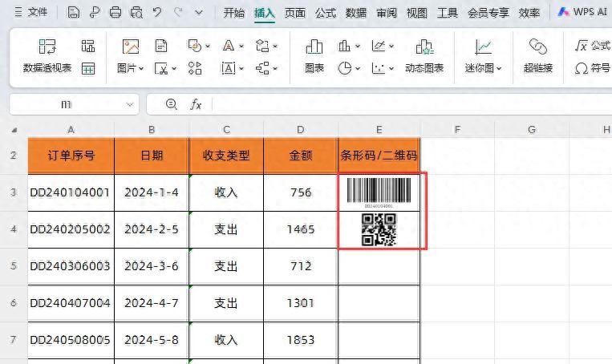Screen dimensions: 612x364
Task: Insert a 数据透视表 pivot table
Action: (47, 57)
